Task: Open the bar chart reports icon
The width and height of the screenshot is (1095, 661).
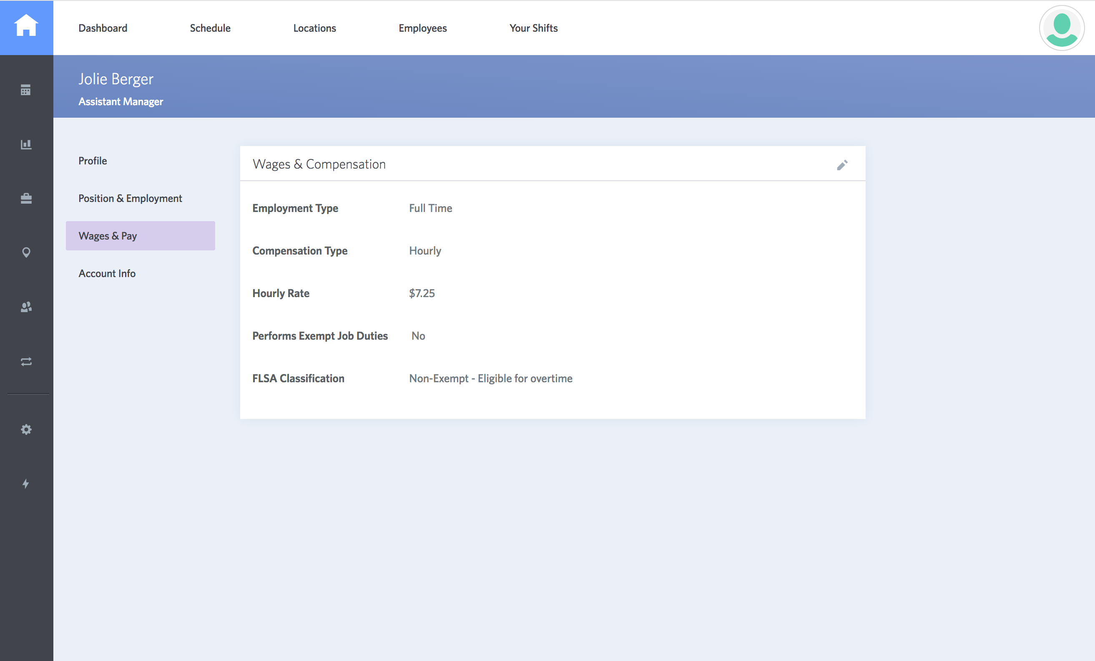Action: pyautogui.click(x=26, y=144)
